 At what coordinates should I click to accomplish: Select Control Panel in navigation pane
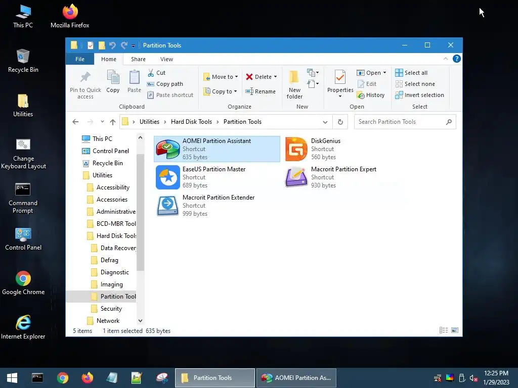click(x=111, y=151)
